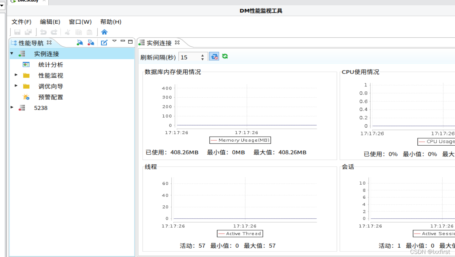Select 预警配置 in the tree
Image resolution: width=455 pixels, height=257 pixels.
(51, 97)
